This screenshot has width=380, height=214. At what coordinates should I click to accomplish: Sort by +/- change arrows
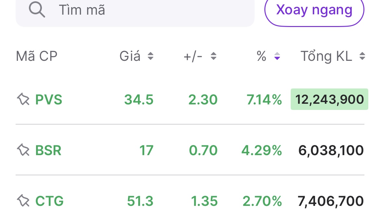click(x=213, y=56)
